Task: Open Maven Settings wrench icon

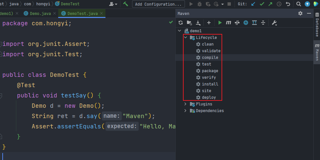Action: click(x=274, y=23)
